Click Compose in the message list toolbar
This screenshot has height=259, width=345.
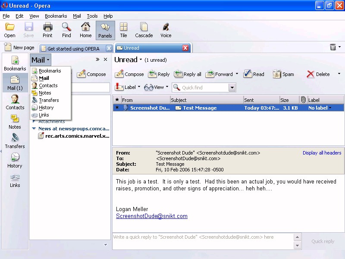(129, 74)
